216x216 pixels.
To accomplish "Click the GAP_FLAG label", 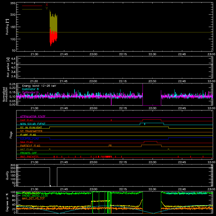I will [x=26, y=120].
